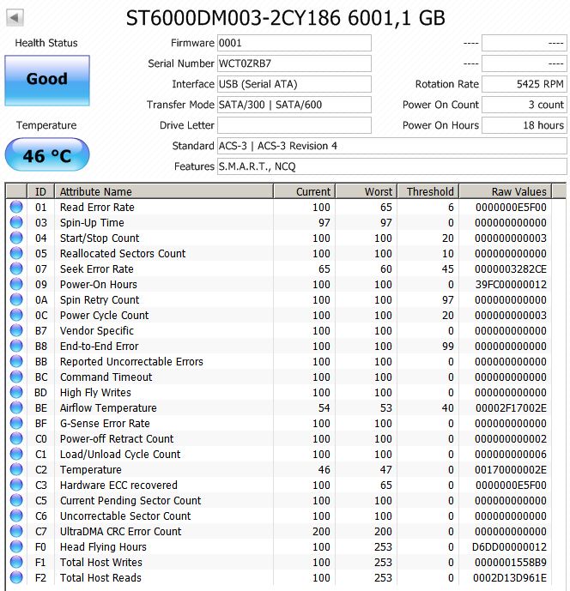570x591 pixels.
Task: Click the 46 °C temperature button
Action: pyautogui.click(x=47, y=155)
